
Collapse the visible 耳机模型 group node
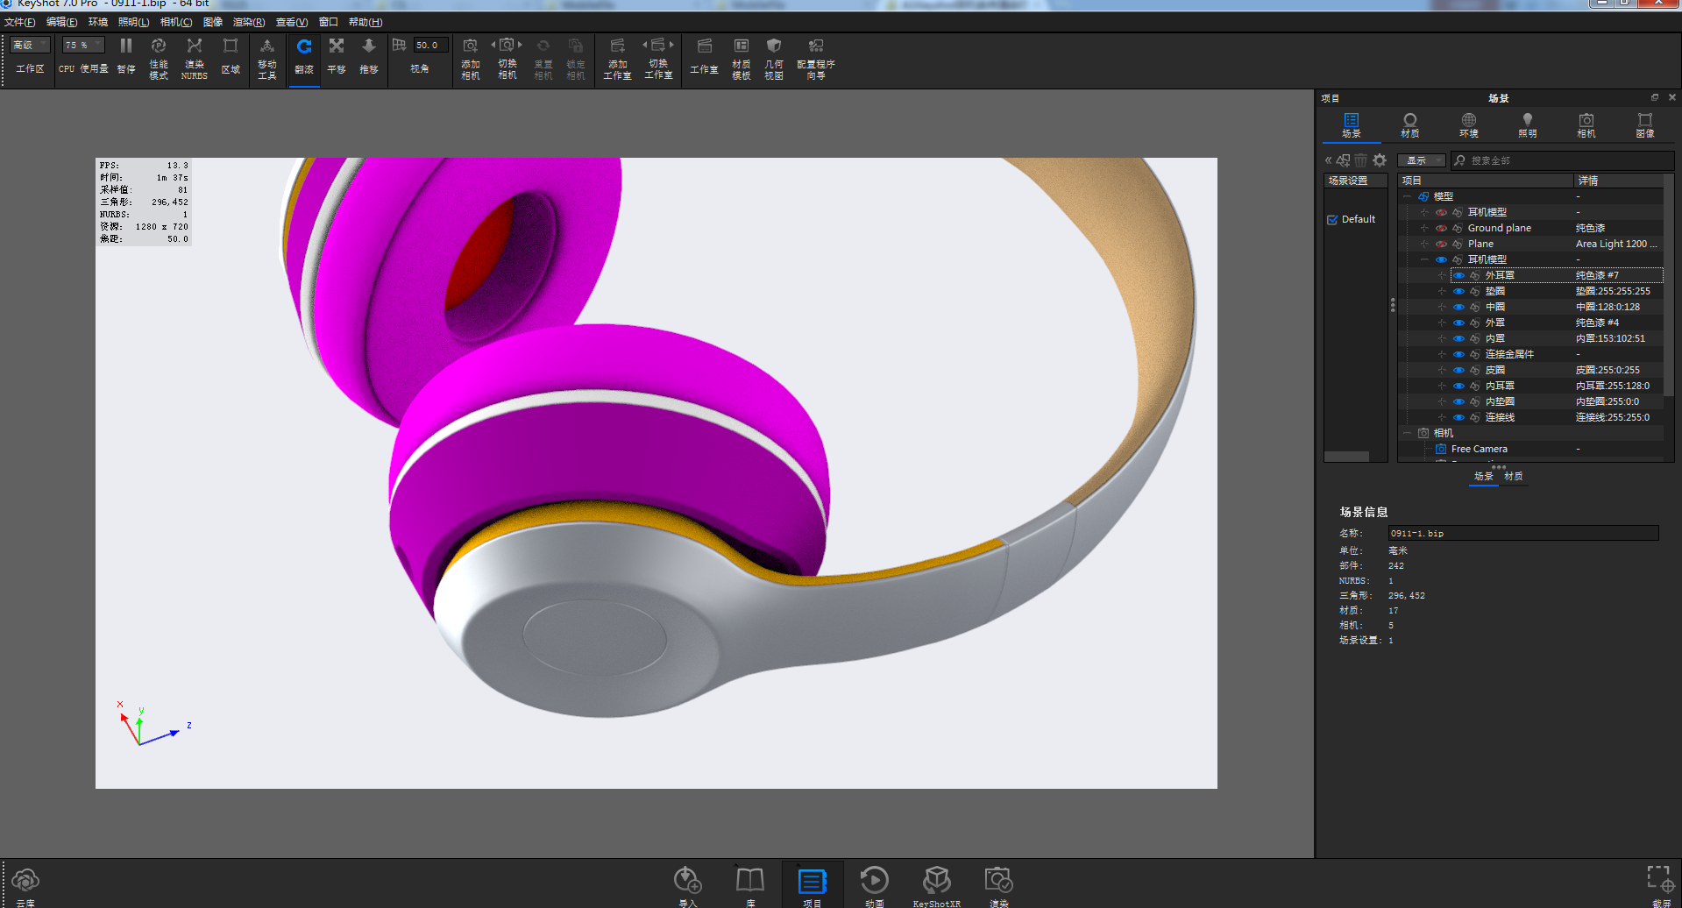(1424, 259)
